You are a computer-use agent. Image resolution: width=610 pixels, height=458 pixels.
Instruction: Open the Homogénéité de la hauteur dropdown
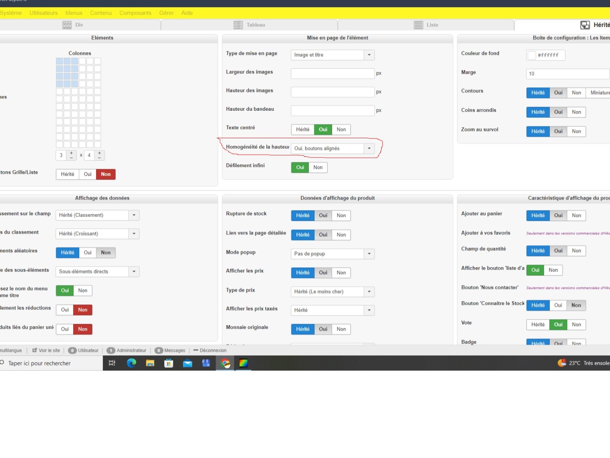(x=333, y=148)
